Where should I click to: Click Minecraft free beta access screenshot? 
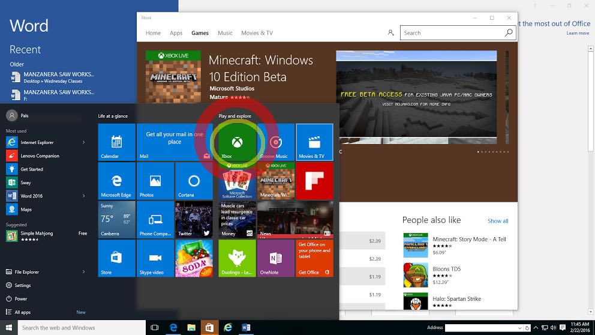pyautogui.click(x=416, y=97)
